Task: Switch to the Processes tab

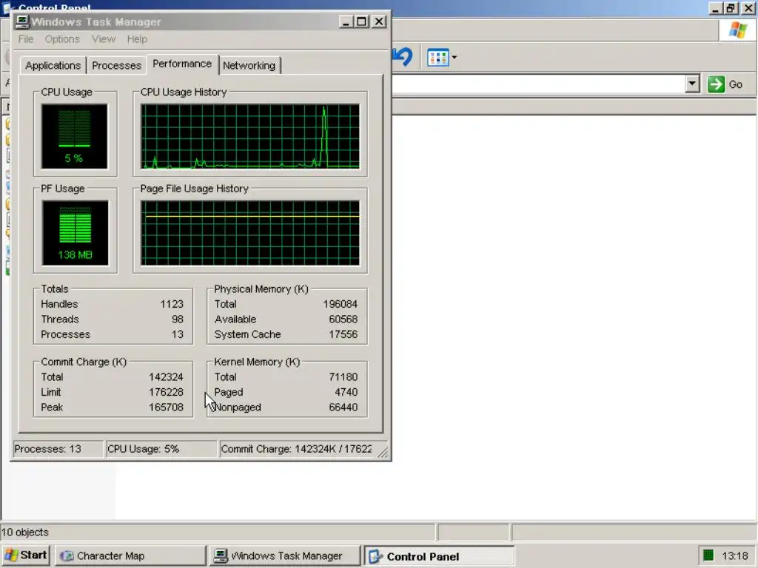Action: [116, 65]
